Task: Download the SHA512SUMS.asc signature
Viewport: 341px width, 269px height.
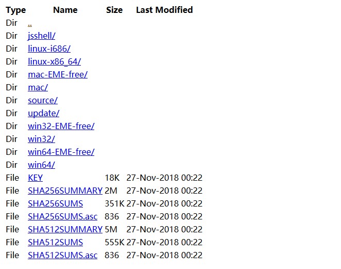Action: point(62,255)
